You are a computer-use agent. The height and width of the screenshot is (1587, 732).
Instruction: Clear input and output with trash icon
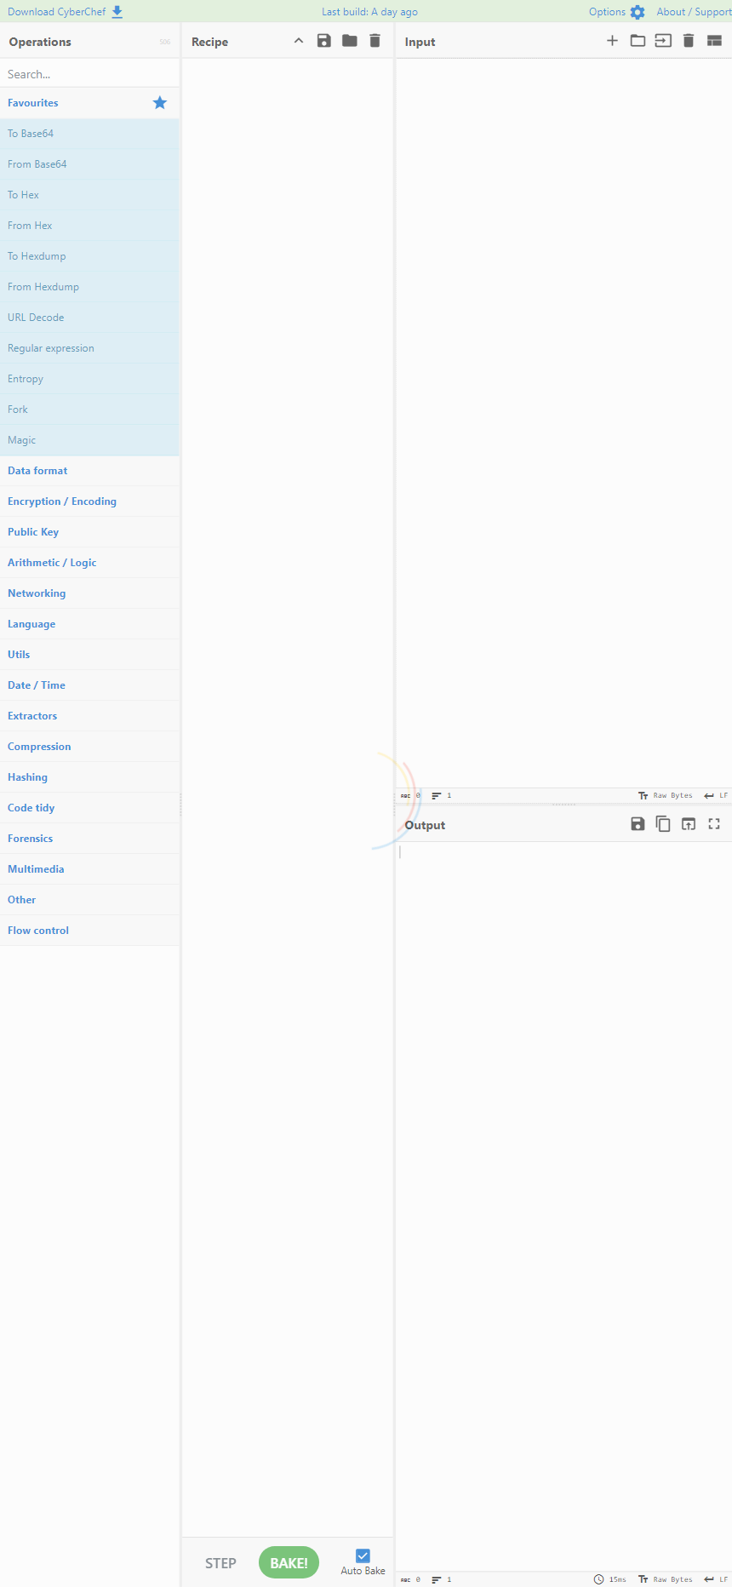[x=689, y=41]
